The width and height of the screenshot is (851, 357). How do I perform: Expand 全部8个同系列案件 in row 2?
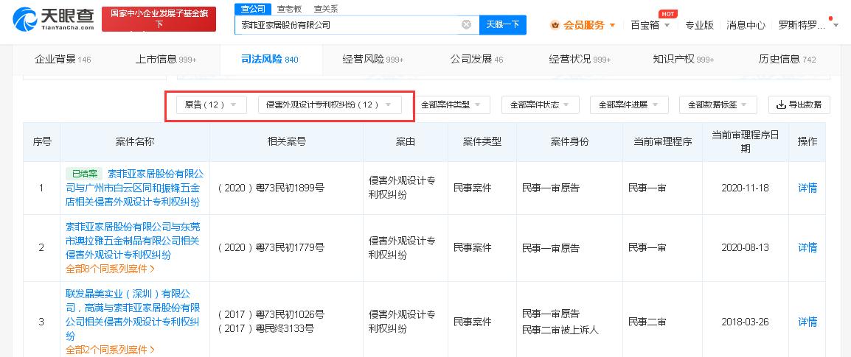click(x=110, y=268)
